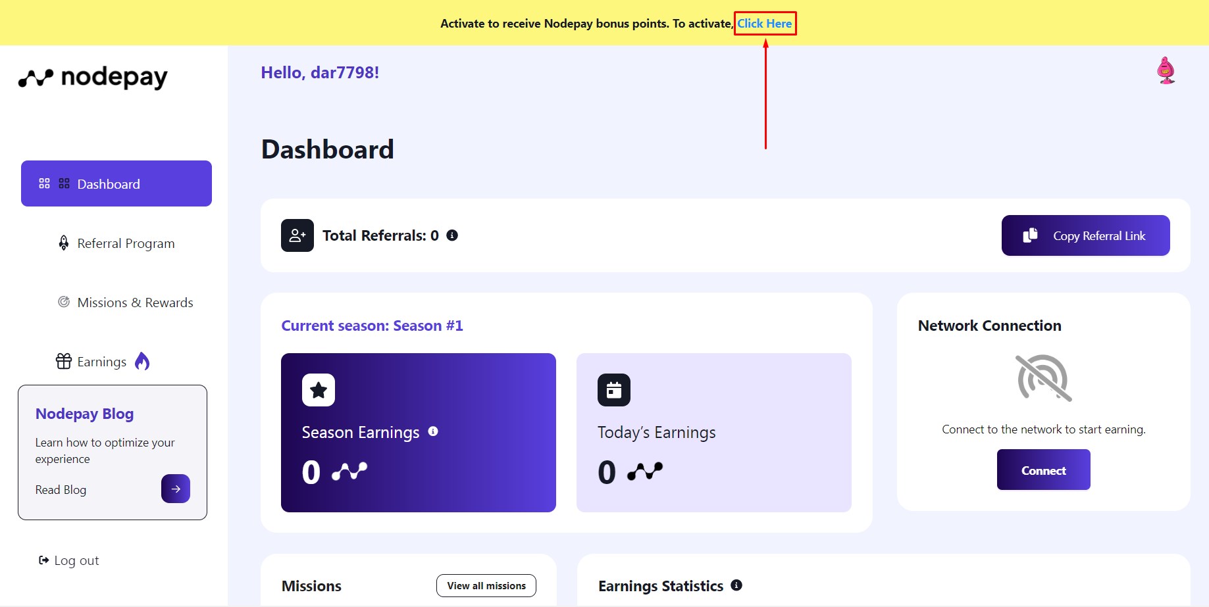Image resolution: width=1209 pixels, height=607 pixels.
Task: View all missions
Action: (486, 586)
